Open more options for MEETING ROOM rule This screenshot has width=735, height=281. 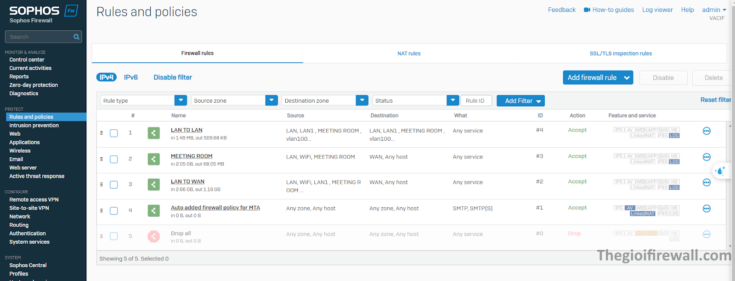pos(707,157)
